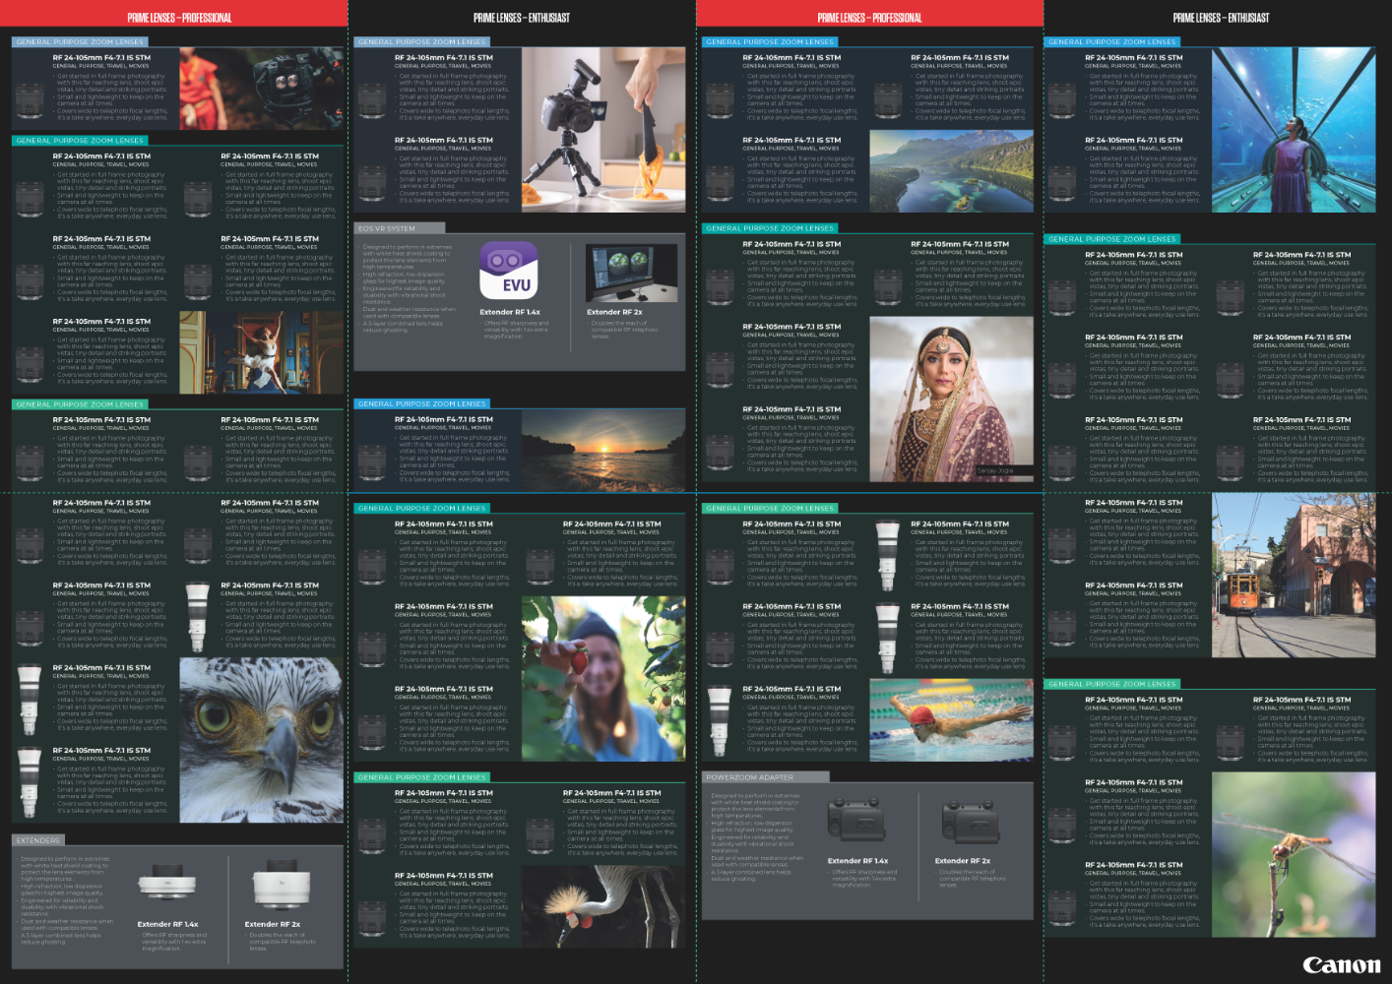The height and width of the screenshot is (984, 1392).
Task: Open the crowned crane bird photo
Action: (603, 906)
